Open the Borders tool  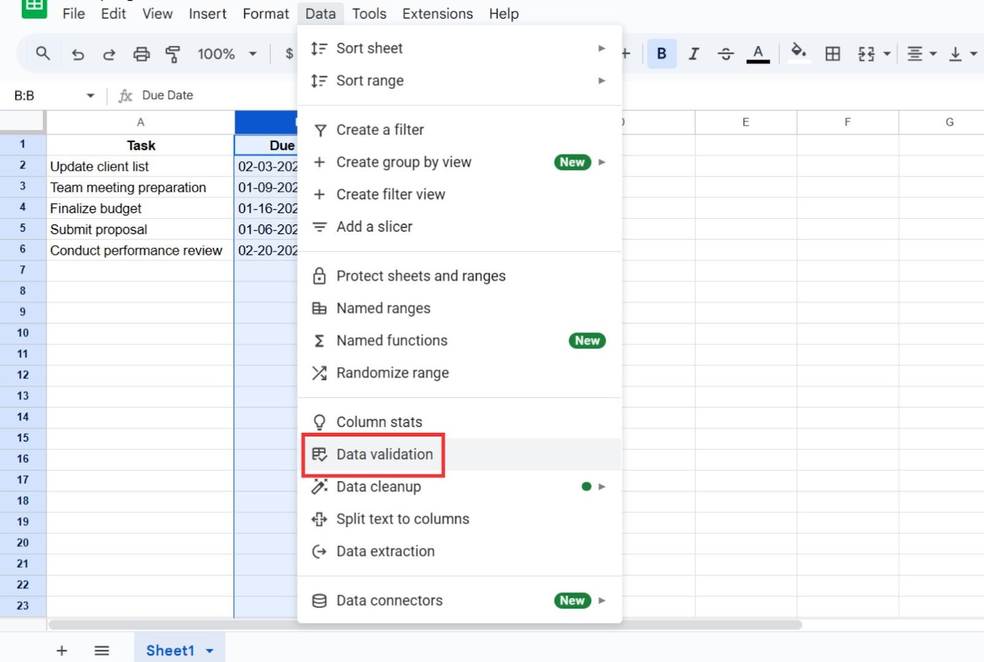point(832,53)
